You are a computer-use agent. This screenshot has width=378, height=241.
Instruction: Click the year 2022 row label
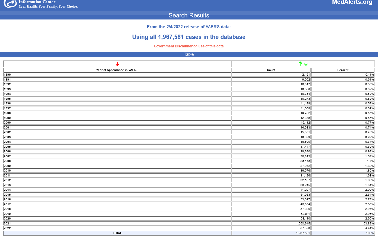7,228
